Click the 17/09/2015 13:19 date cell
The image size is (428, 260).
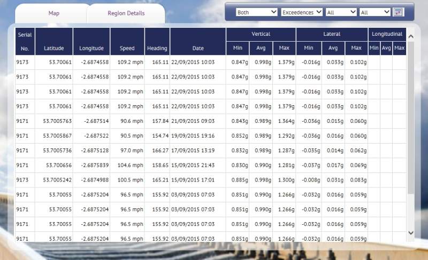193,151
